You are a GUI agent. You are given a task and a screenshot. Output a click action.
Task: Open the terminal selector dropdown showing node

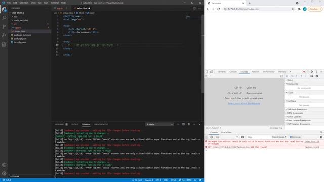click(159, 124)
